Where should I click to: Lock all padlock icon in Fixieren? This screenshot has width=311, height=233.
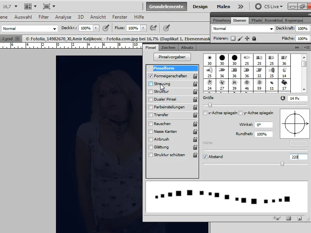point(254,38)
